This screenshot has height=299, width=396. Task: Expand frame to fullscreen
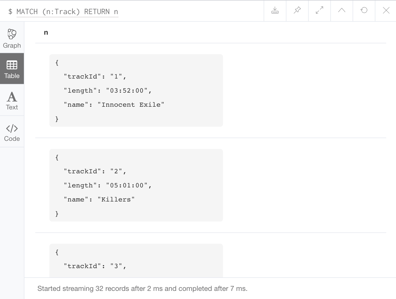320,11
